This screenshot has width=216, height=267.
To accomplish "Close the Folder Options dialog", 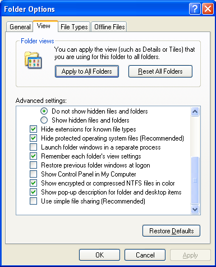I will coord(208,8).
